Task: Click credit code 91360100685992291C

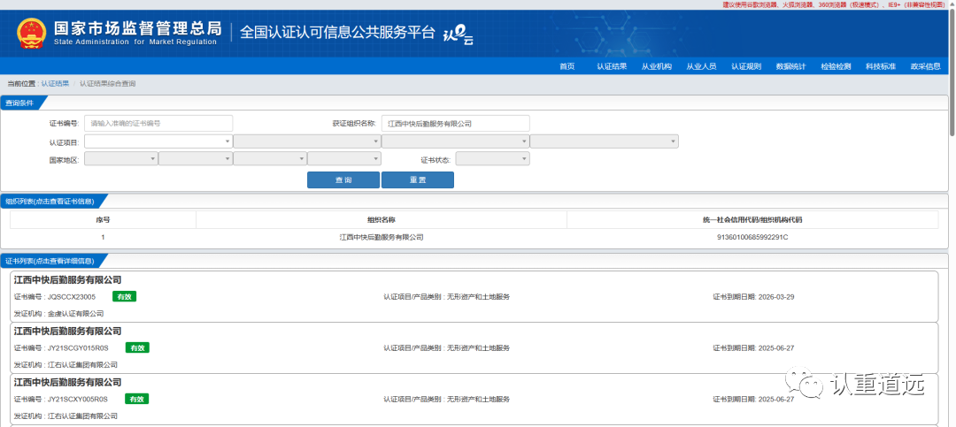Action: [753, 237]
